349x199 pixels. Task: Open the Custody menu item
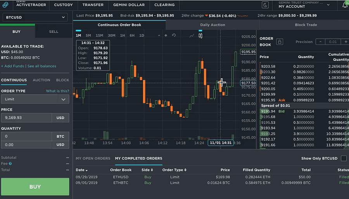tap(64, 5)
